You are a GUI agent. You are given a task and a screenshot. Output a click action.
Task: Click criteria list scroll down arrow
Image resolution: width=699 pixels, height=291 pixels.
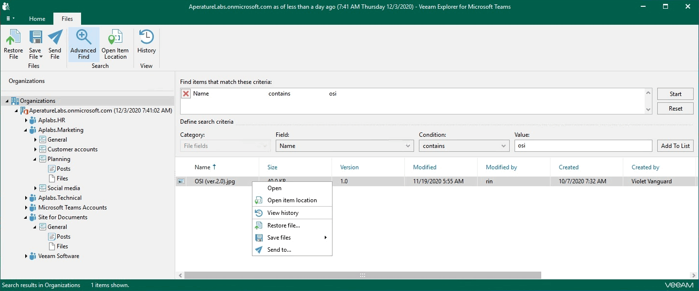pos(648,110)
